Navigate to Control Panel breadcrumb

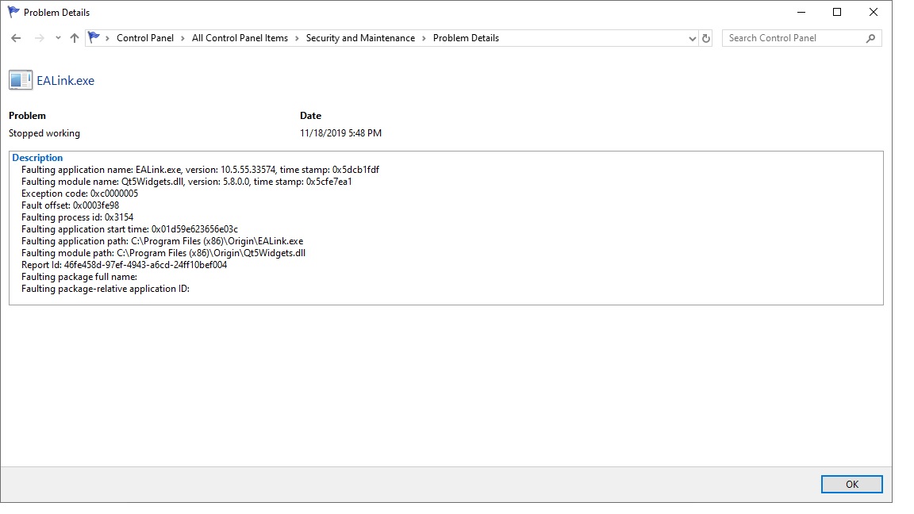(144, 38)
